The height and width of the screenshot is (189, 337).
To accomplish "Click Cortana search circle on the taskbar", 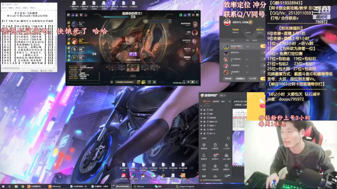I will (x=9, y=186).
